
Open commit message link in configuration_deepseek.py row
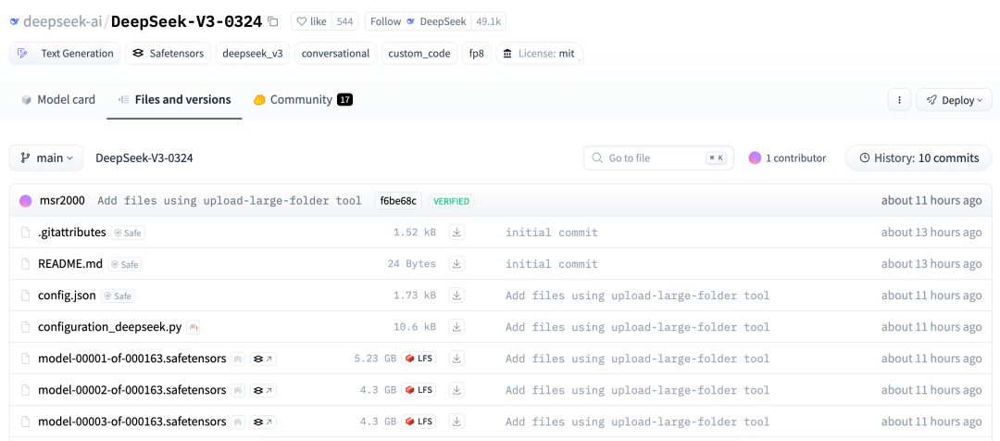pyautogui.click(x=638, y=327)
